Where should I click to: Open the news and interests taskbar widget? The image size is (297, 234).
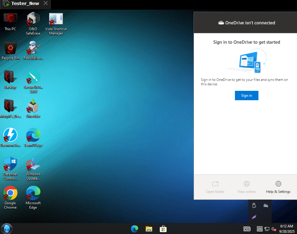pos(247,229)
